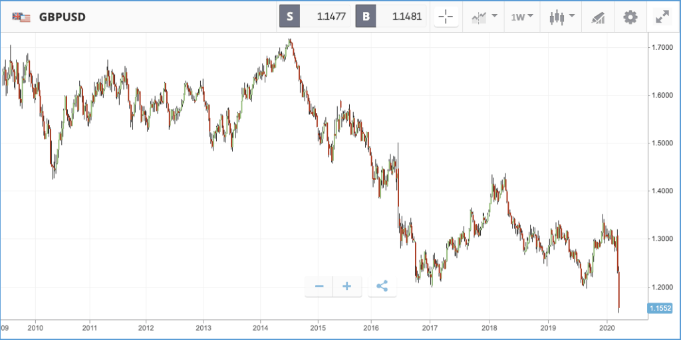This screenshot has width=681, height=340.
Task: Open chart settings gear icon
Action: [x=630, y=17]
